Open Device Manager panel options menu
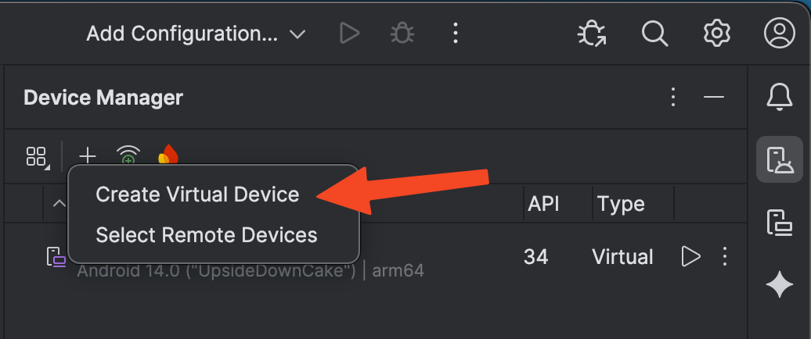The width and height of the screenshot is (811, 339). (x=672, y=97)
